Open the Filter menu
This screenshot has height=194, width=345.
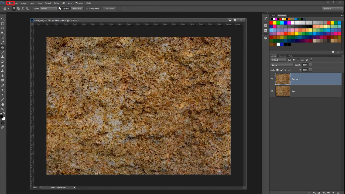tap(56, 3)
